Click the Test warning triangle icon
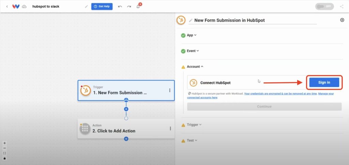Screen dimensions: 349x165 pyautogui.click(x=183, y=141)
